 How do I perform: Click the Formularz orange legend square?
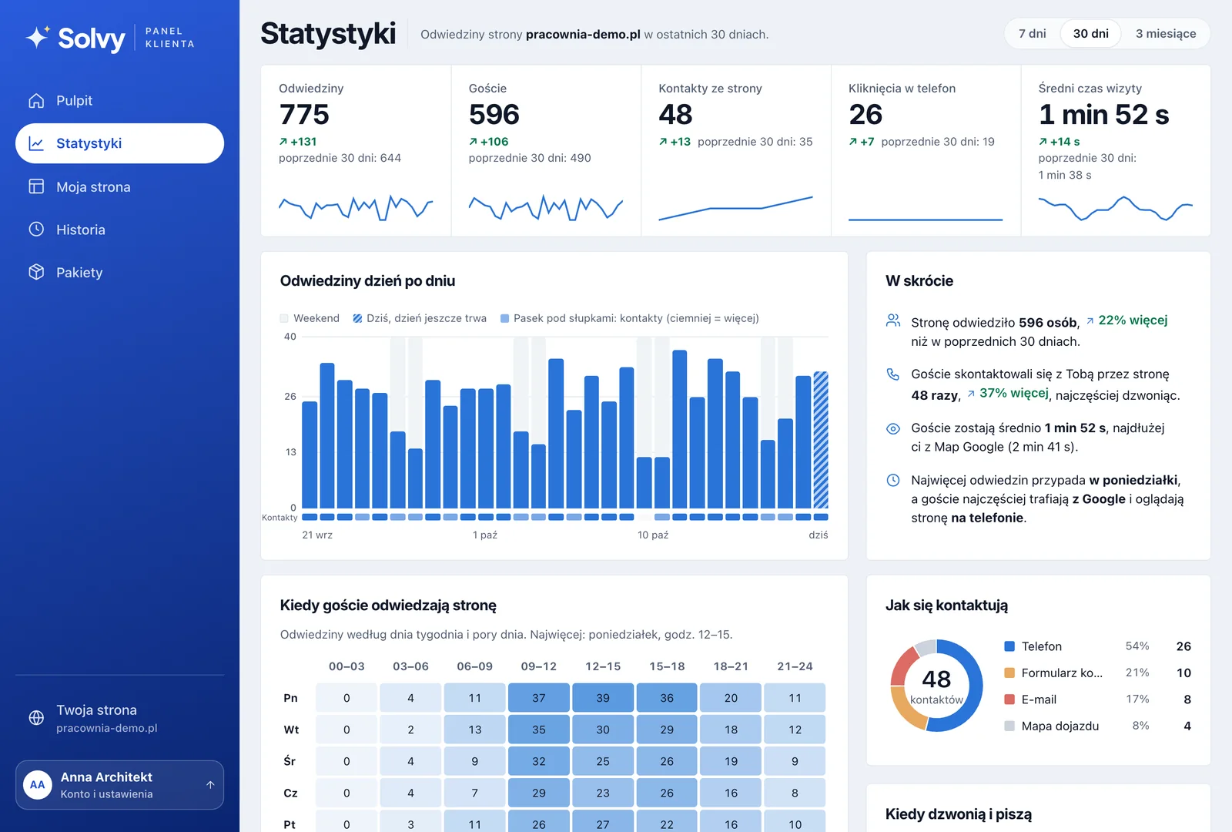pos(1009,673)
